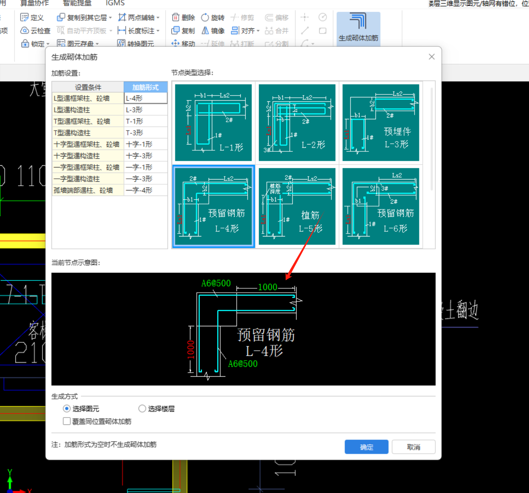Select the 一字型遇框架柱、砼墙 row

[x=109, y=167]
